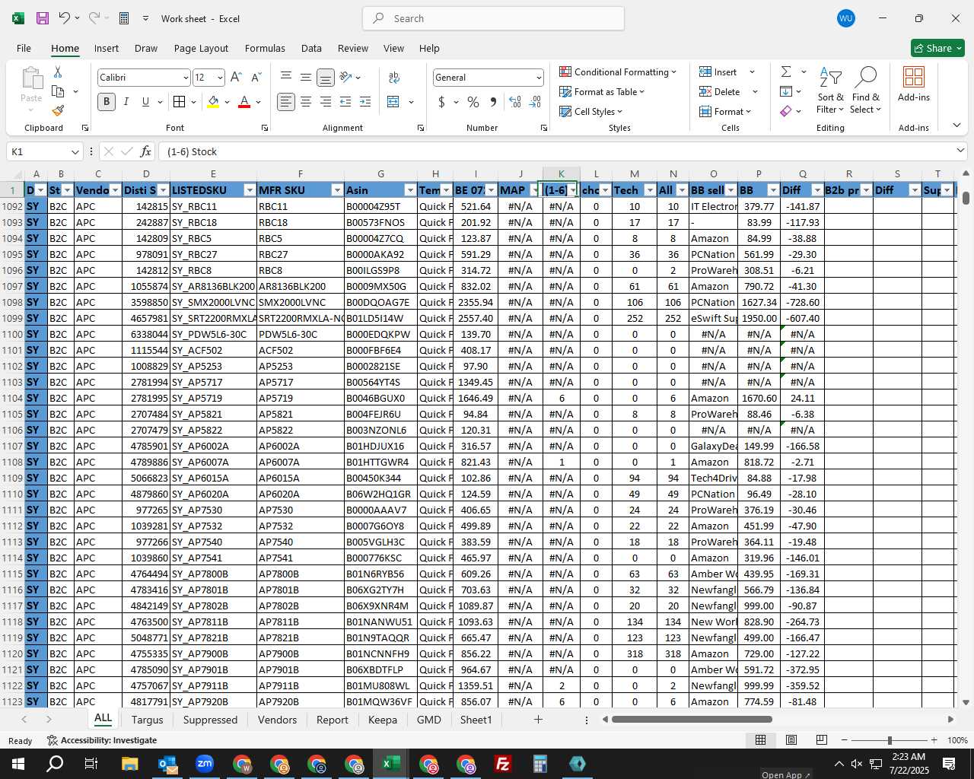Viewport: 974px width, 779px height.
Task: Toggle Align Left
Action: click(x=286, y=102)
